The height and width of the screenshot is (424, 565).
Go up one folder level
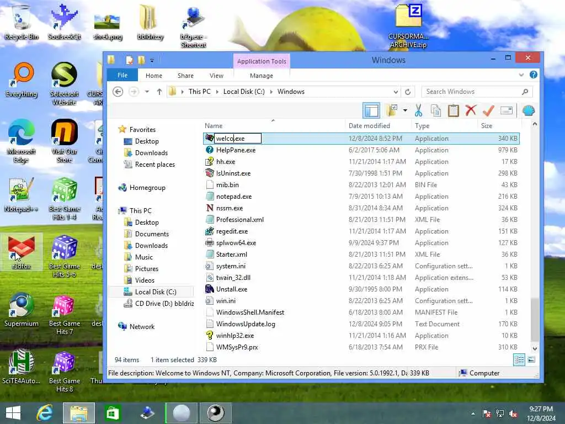coord(159,92)
